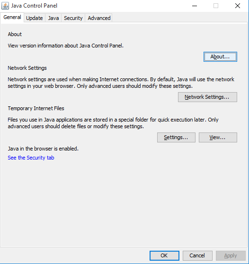Open the Update tab
249x264 pixels.
35,18
